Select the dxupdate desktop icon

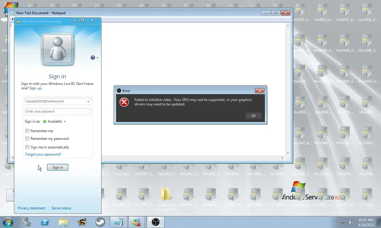point(122,169)
